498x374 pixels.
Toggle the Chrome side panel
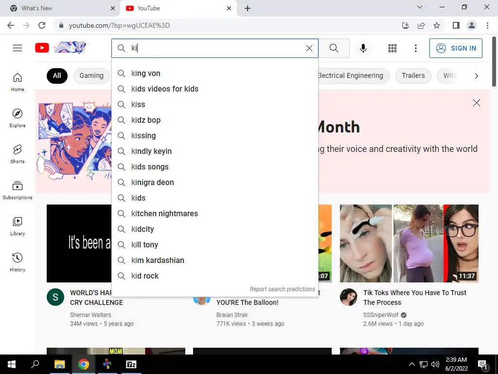[456, 25]
